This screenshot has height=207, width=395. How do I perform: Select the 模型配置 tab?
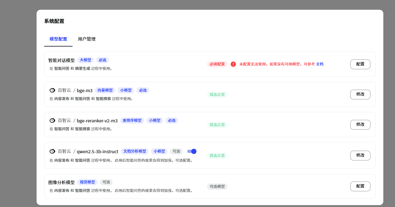pos(58,39)
